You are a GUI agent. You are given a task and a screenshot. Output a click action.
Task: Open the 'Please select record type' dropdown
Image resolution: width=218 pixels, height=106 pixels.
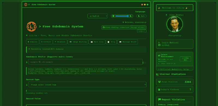point(87,85)
